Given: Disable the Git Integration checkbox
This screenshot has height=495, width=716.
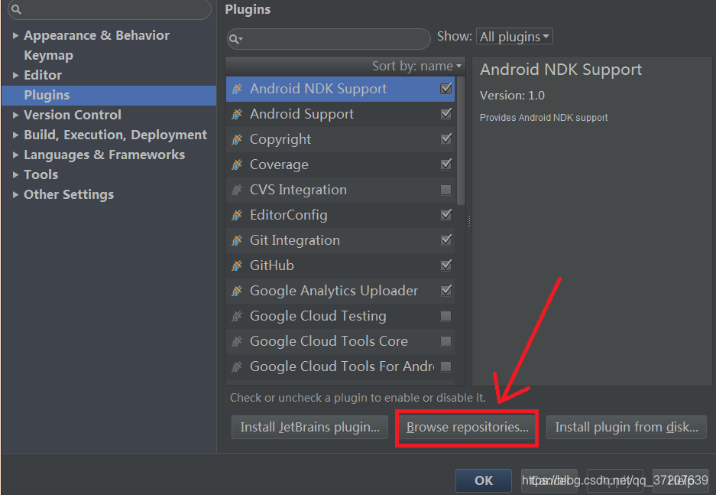Looking at the screenshot, I should coord(446,239).
